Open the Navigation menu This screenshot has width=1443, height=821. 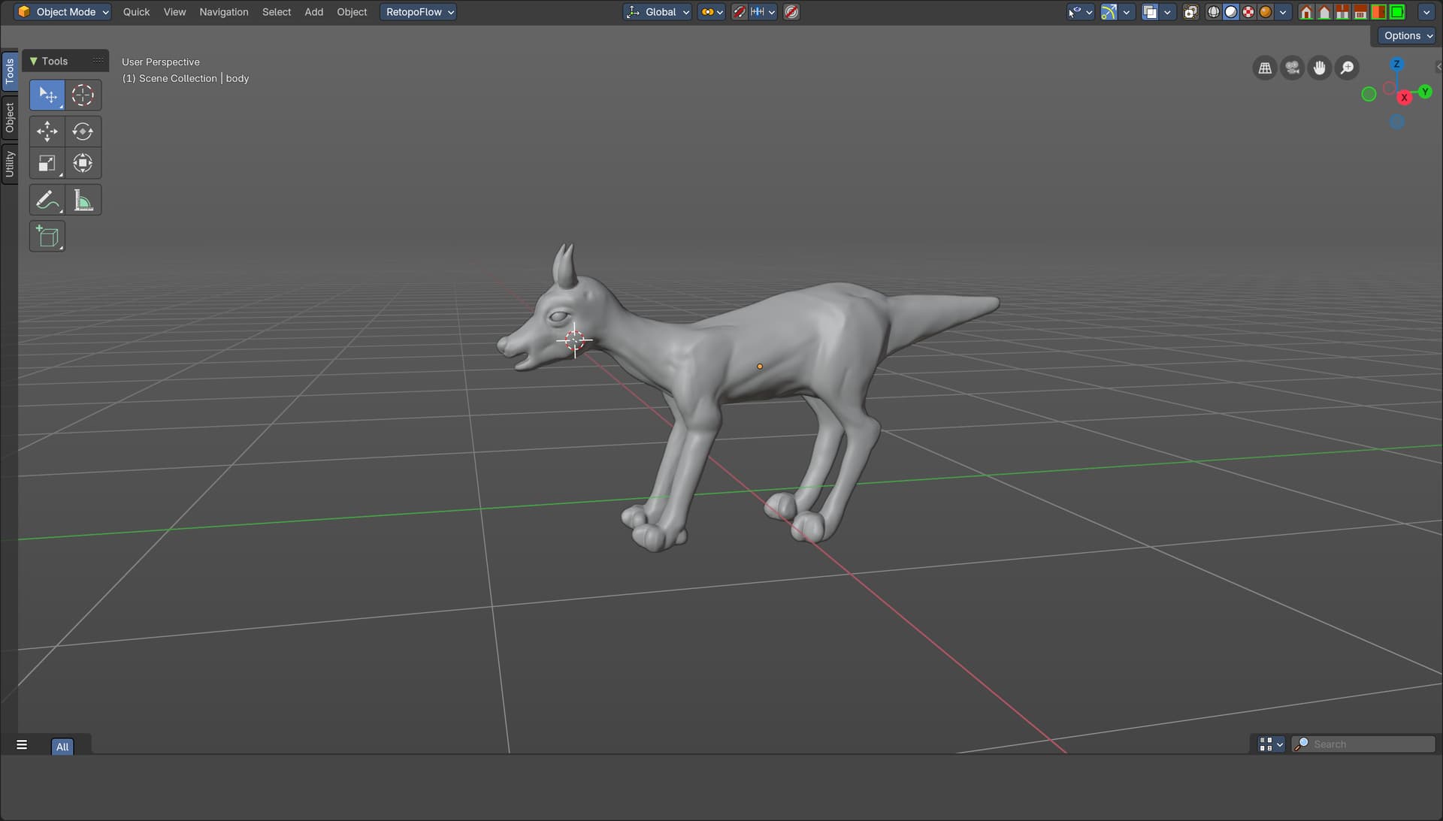click(223, 12)
